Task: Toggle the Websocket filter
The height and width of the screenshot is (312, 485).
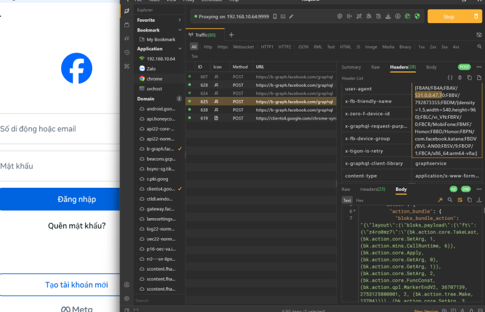Action: click(x=243, y=47)
